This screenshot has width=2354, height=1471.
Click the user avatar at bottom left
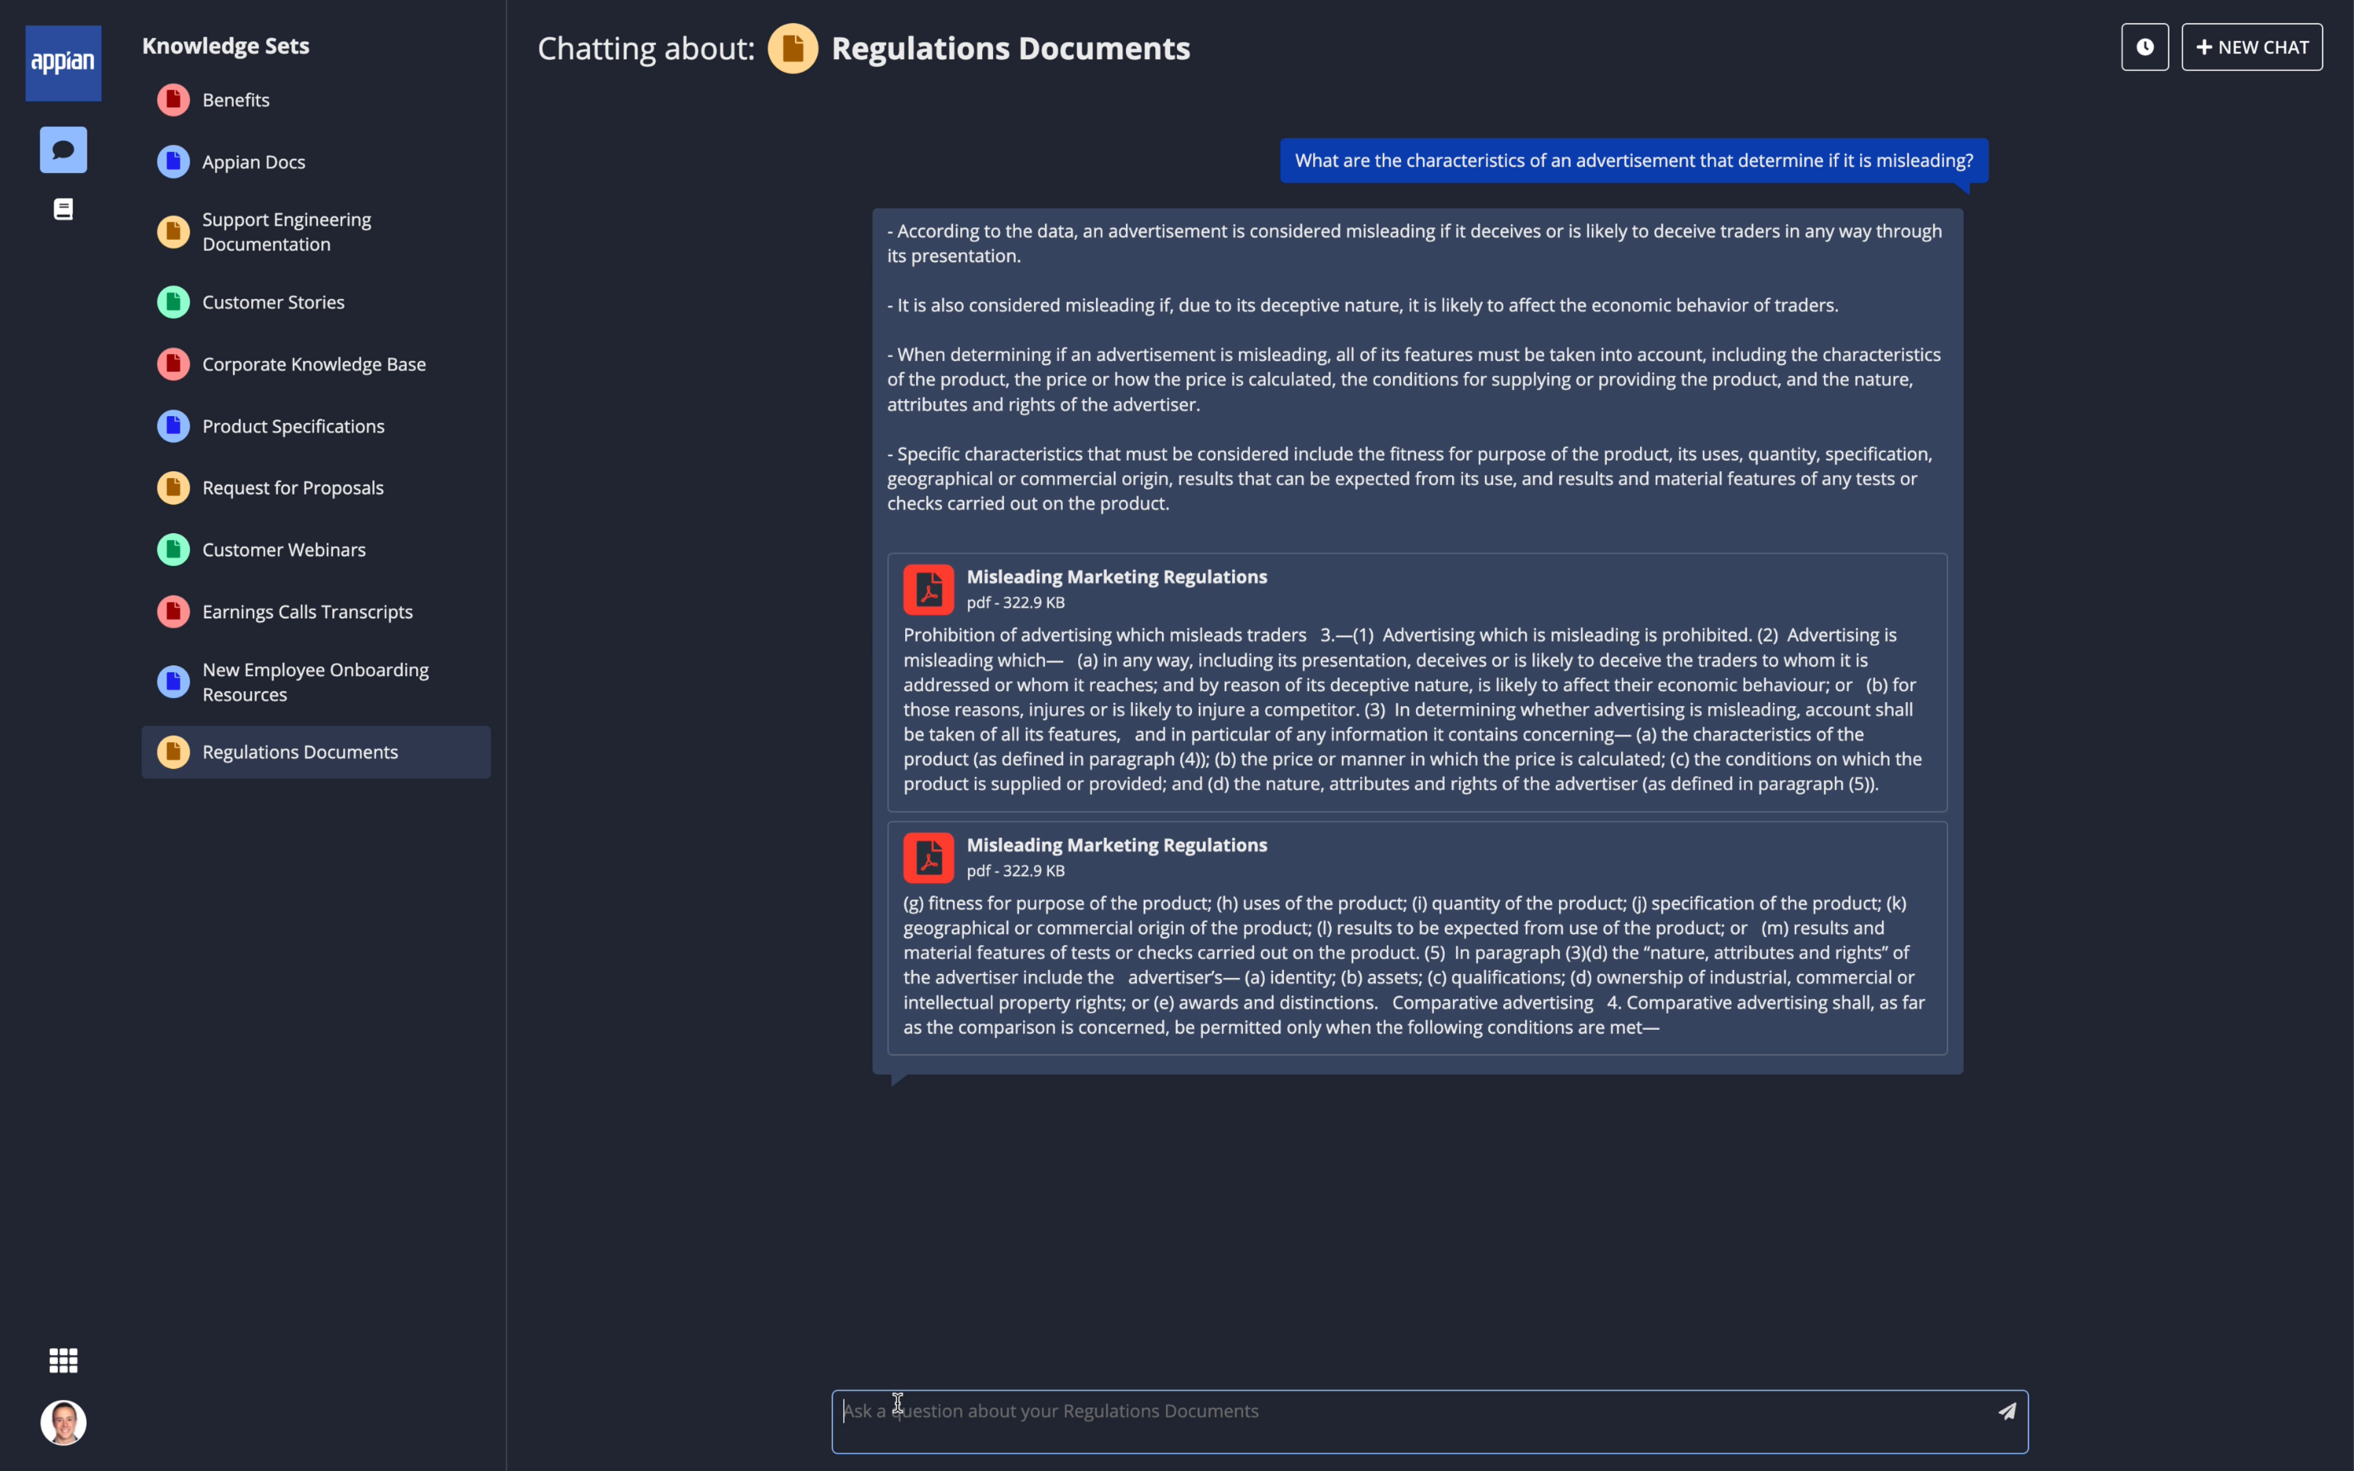[x=63, y=1420]
